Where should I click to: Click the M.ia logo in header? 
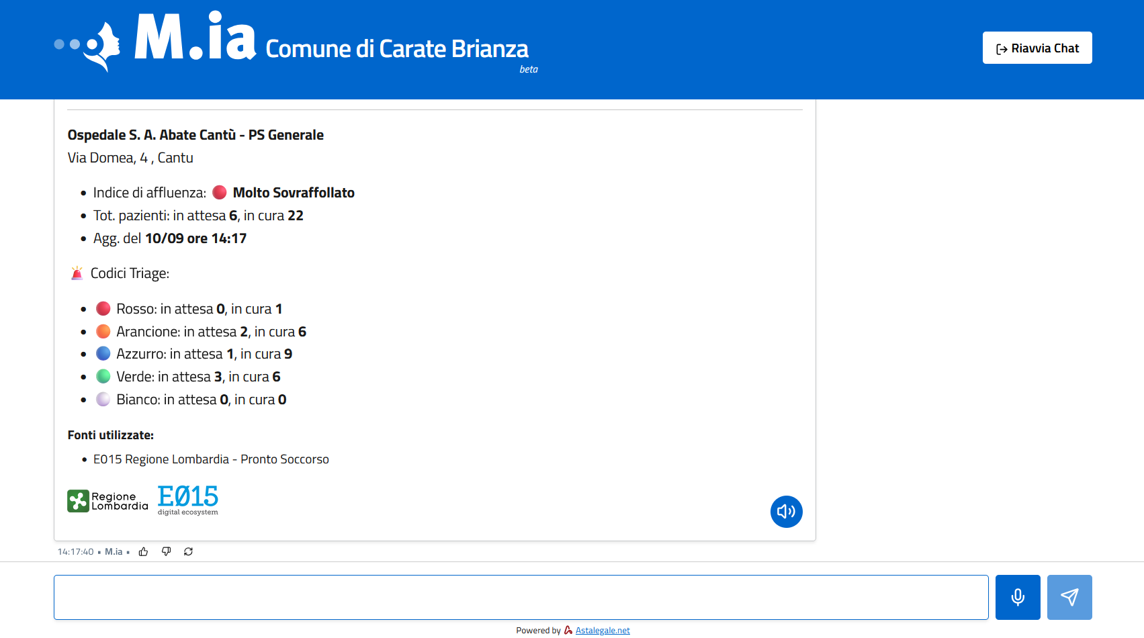click(x=155, y=40)
